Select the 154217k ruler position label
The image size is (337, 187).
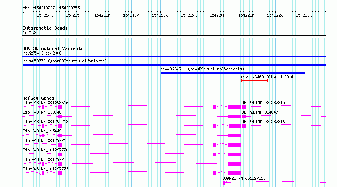[x=131, y=15]
